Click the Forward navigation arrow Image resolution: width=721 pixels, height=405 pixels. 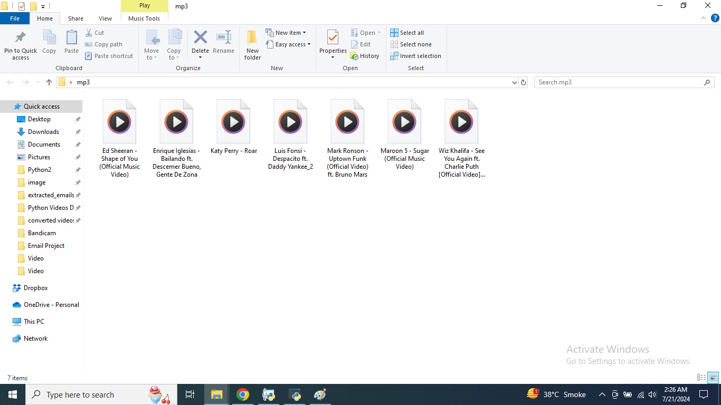(x=25, y=82)
